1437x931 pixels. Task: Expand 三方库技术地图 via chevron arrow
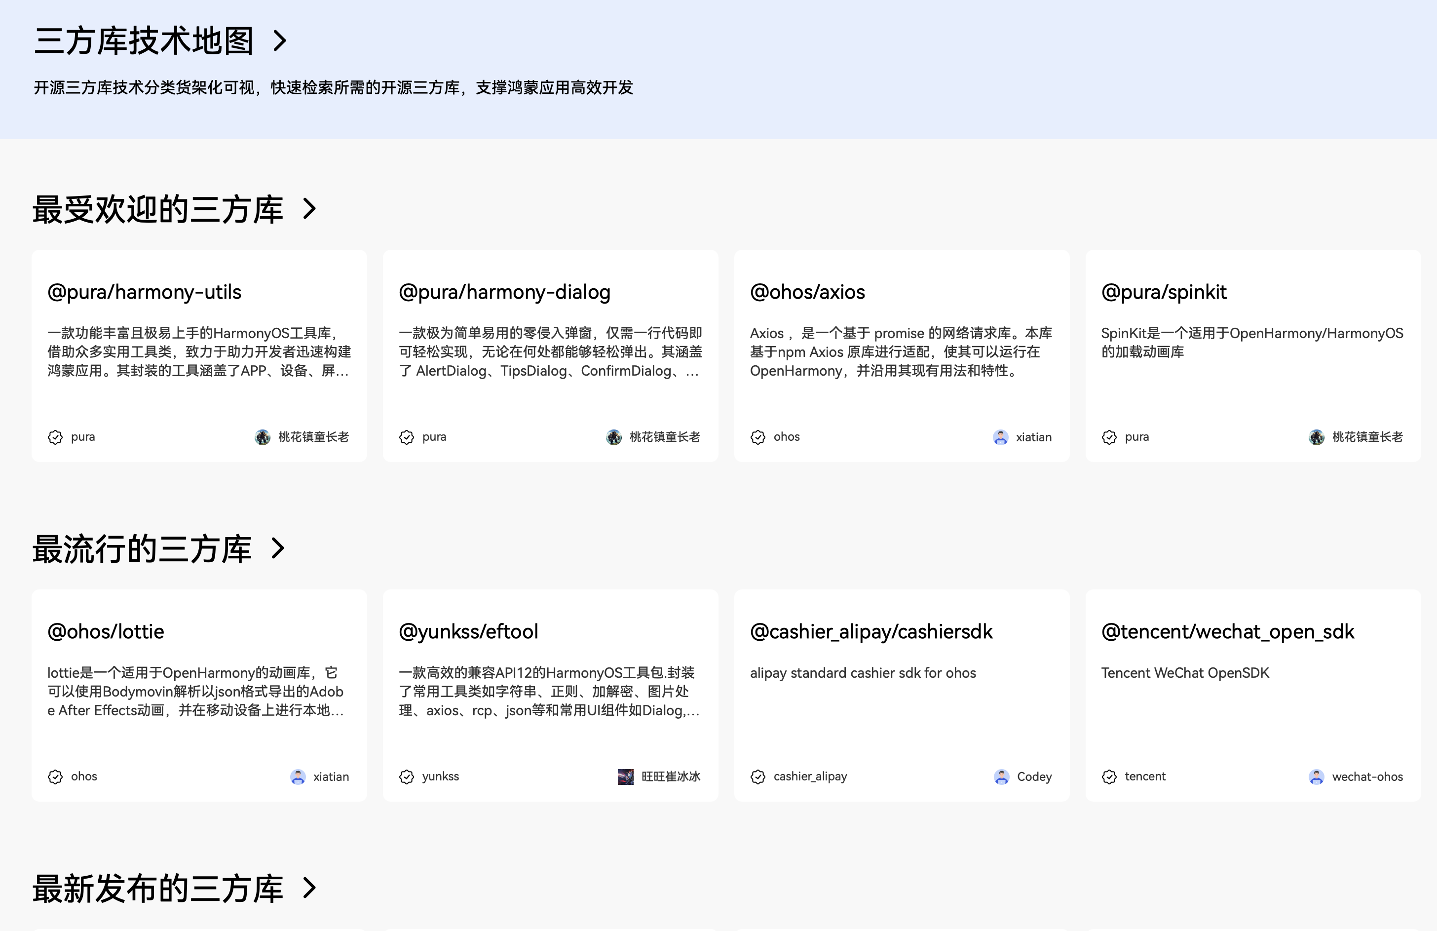tap(279, 41)
